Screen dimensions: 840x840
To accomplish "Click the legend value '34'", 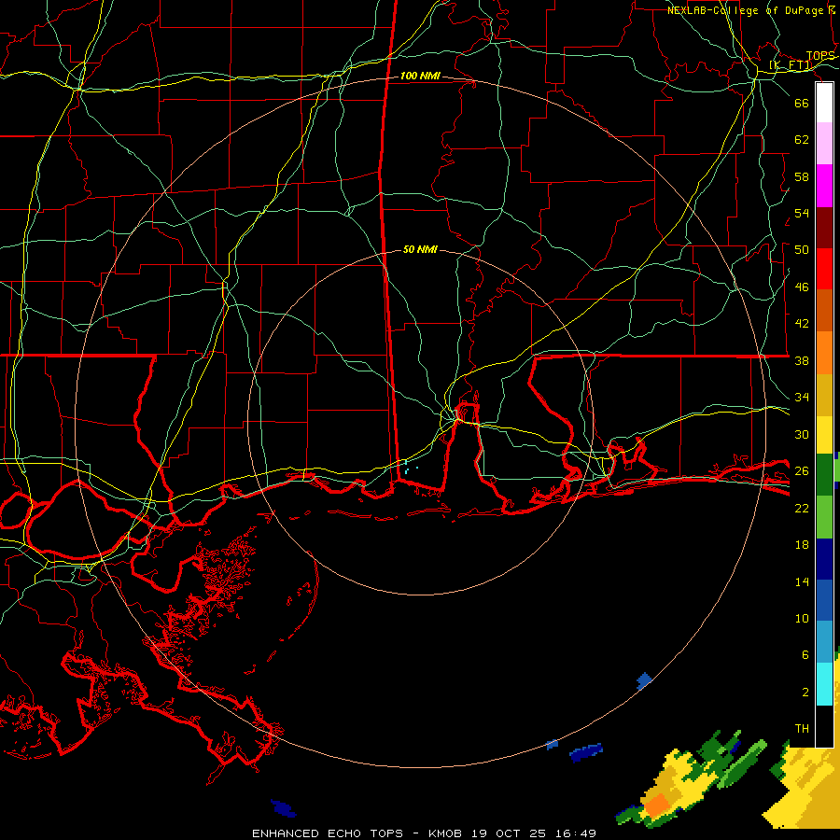I will point(802,397).
